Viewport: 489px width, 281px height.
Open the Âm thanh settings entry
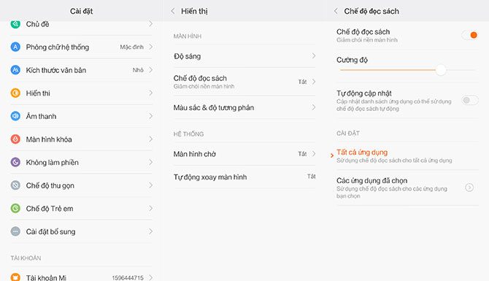[82, 116]
